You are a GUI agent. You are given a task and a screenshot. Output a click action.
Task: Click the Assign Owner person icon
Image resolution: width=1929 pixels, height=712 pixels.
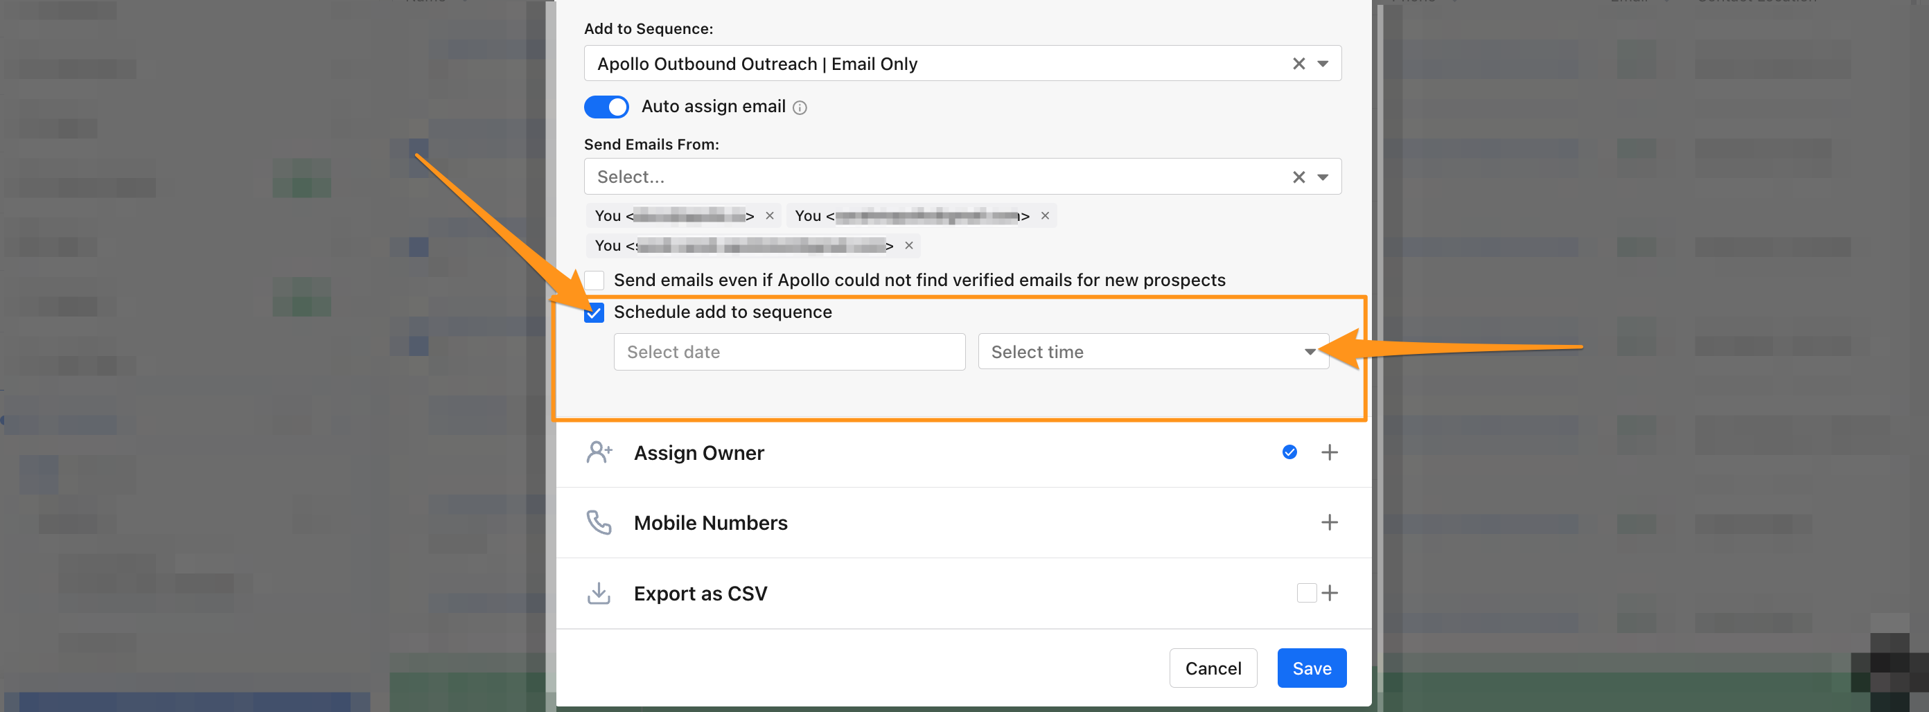(x=599, y=452)
